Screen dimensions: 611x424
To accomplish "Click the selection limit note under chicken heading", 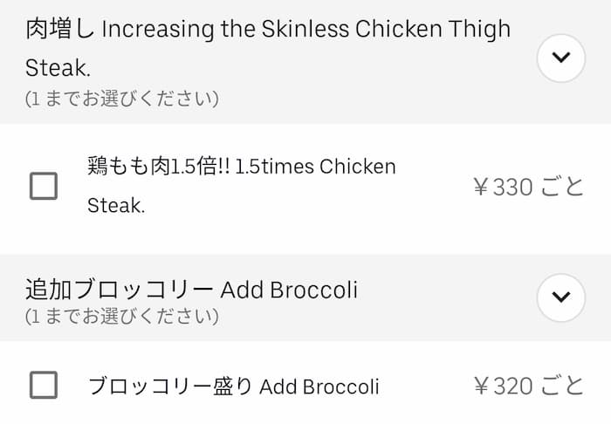I will 121,99.
